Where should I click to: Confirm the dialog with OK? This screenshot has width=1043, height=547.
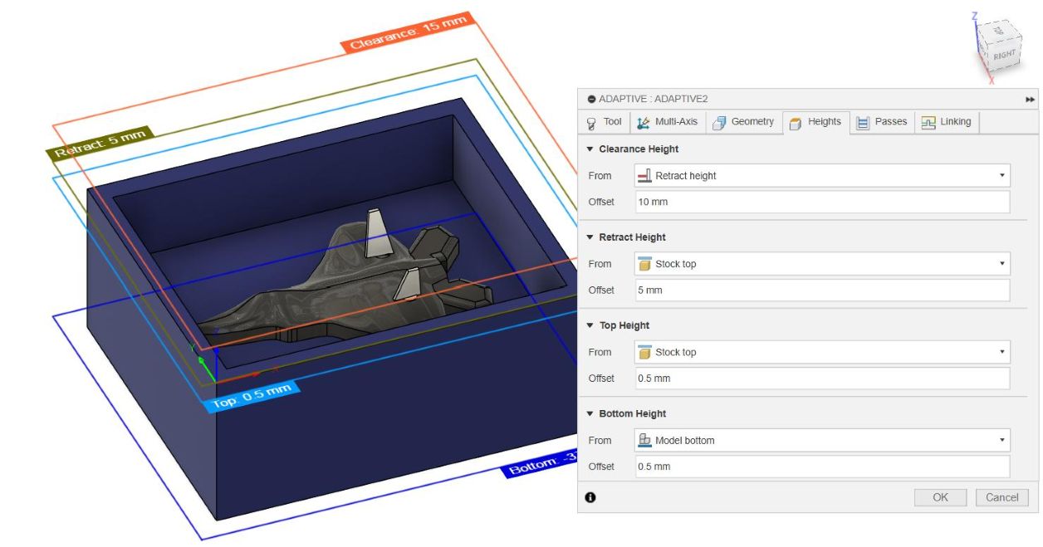[940, 497]
